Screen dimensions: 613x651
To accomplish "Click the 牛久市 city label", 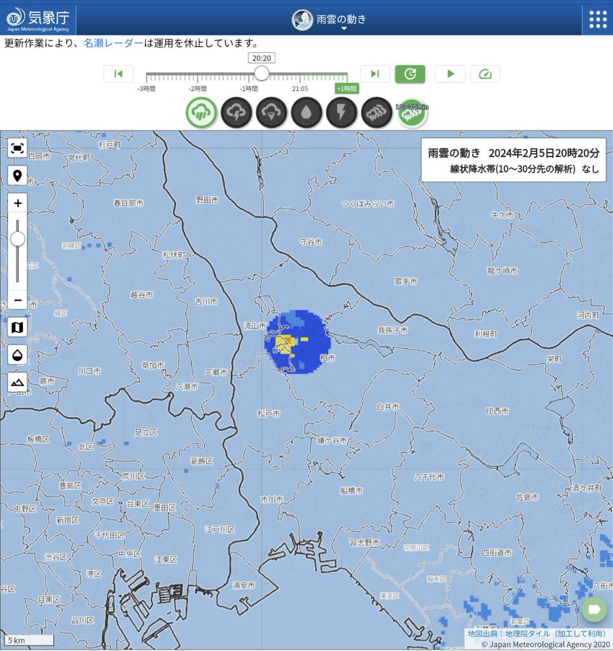I will pyautogui.click(x=502, y=215).
